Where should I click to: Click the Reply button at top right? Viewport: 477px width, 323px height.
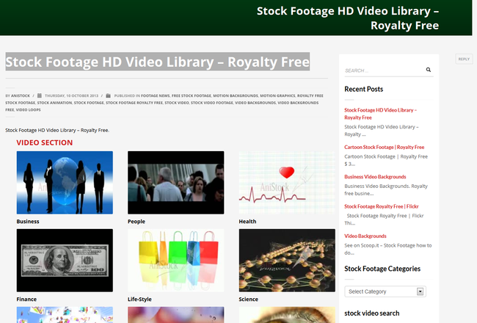coord(464,59)
